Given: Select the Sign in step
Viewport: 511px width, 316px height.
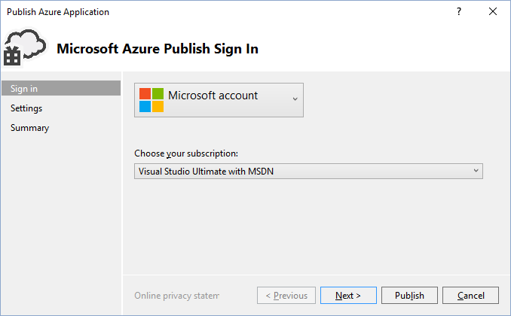Looking at the screenshot, I should (24, 89).
